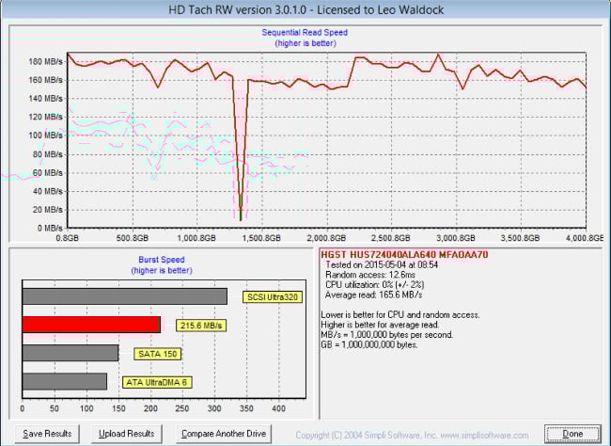
Task: Click the 180 MB/s axis label
Action: (46, 62)
